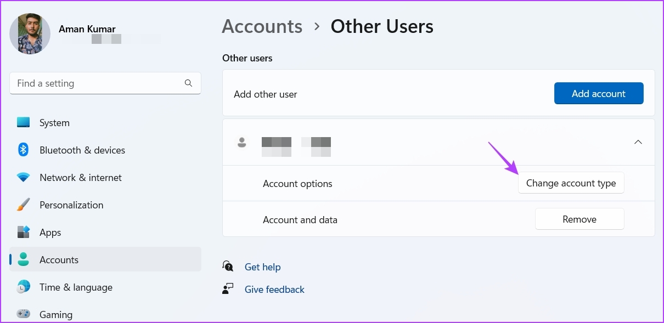Screen dimensions: 664x323
Task: Open the Give feedback link
Action: (x=274, y=289)
